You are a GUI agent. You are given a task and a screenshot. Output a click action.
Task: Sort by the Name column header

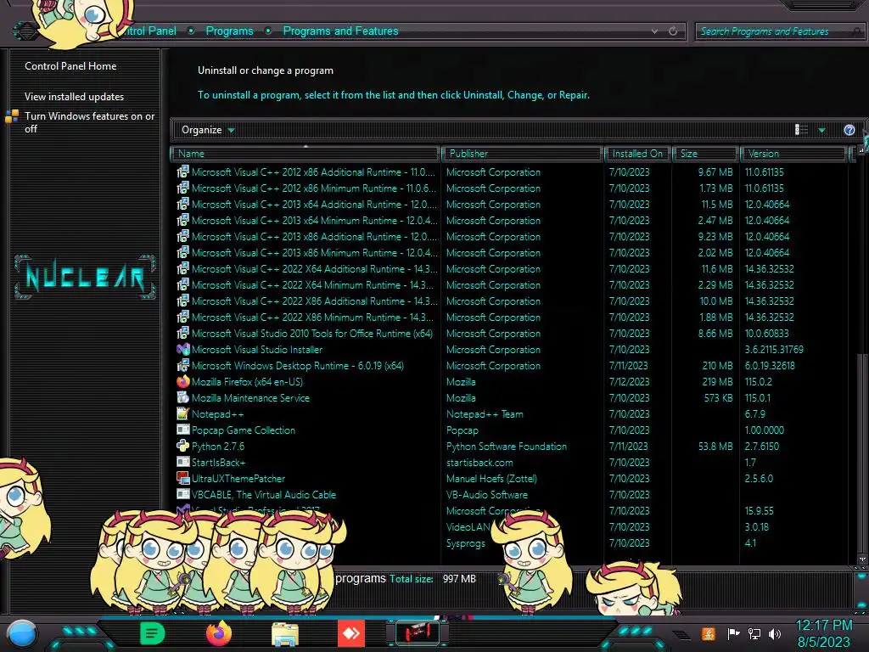coord(305,154)
